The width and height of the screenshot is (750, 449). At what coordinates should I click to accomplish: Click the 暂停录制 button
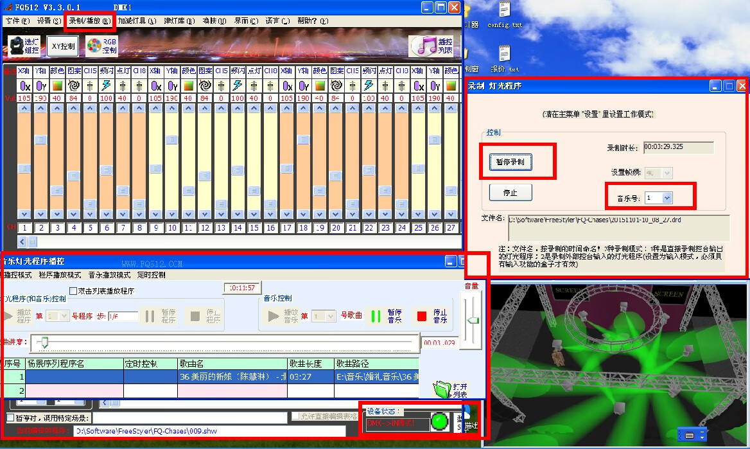click(x=510, y=162)
